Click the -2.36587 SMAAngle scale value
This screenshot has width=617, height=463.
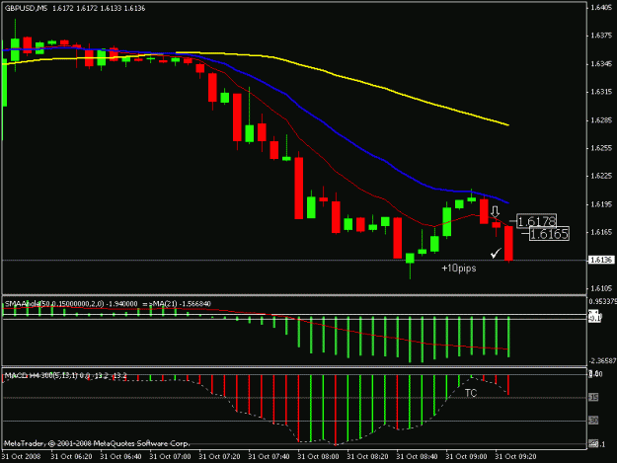(602, 360)
